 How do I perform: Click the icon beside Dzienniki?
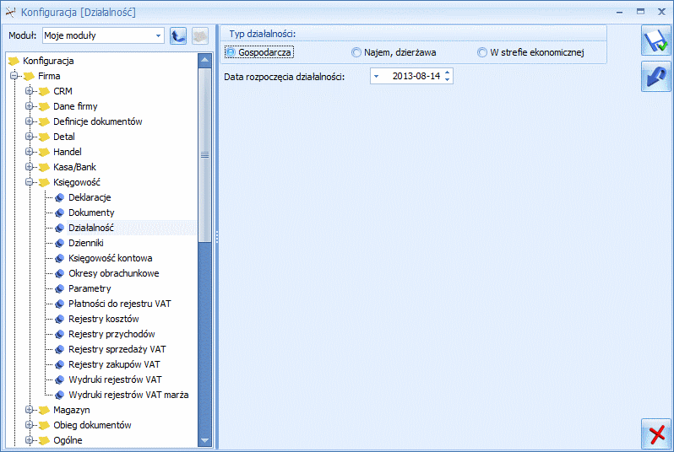[x=60, y=244]
